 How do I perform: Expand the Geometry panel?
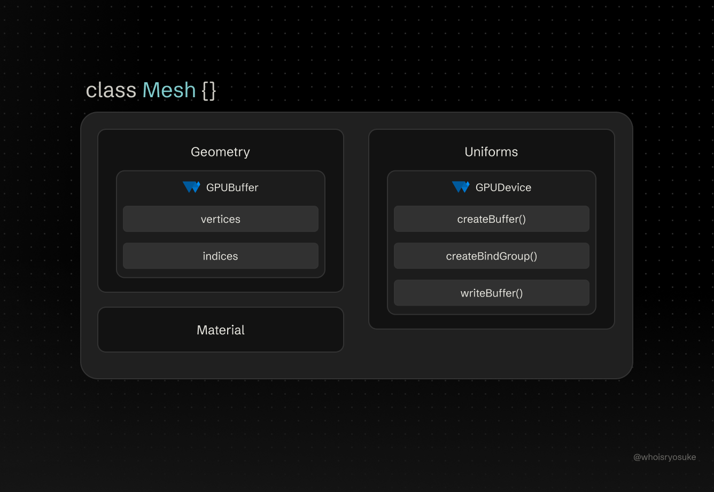point(220,152)
